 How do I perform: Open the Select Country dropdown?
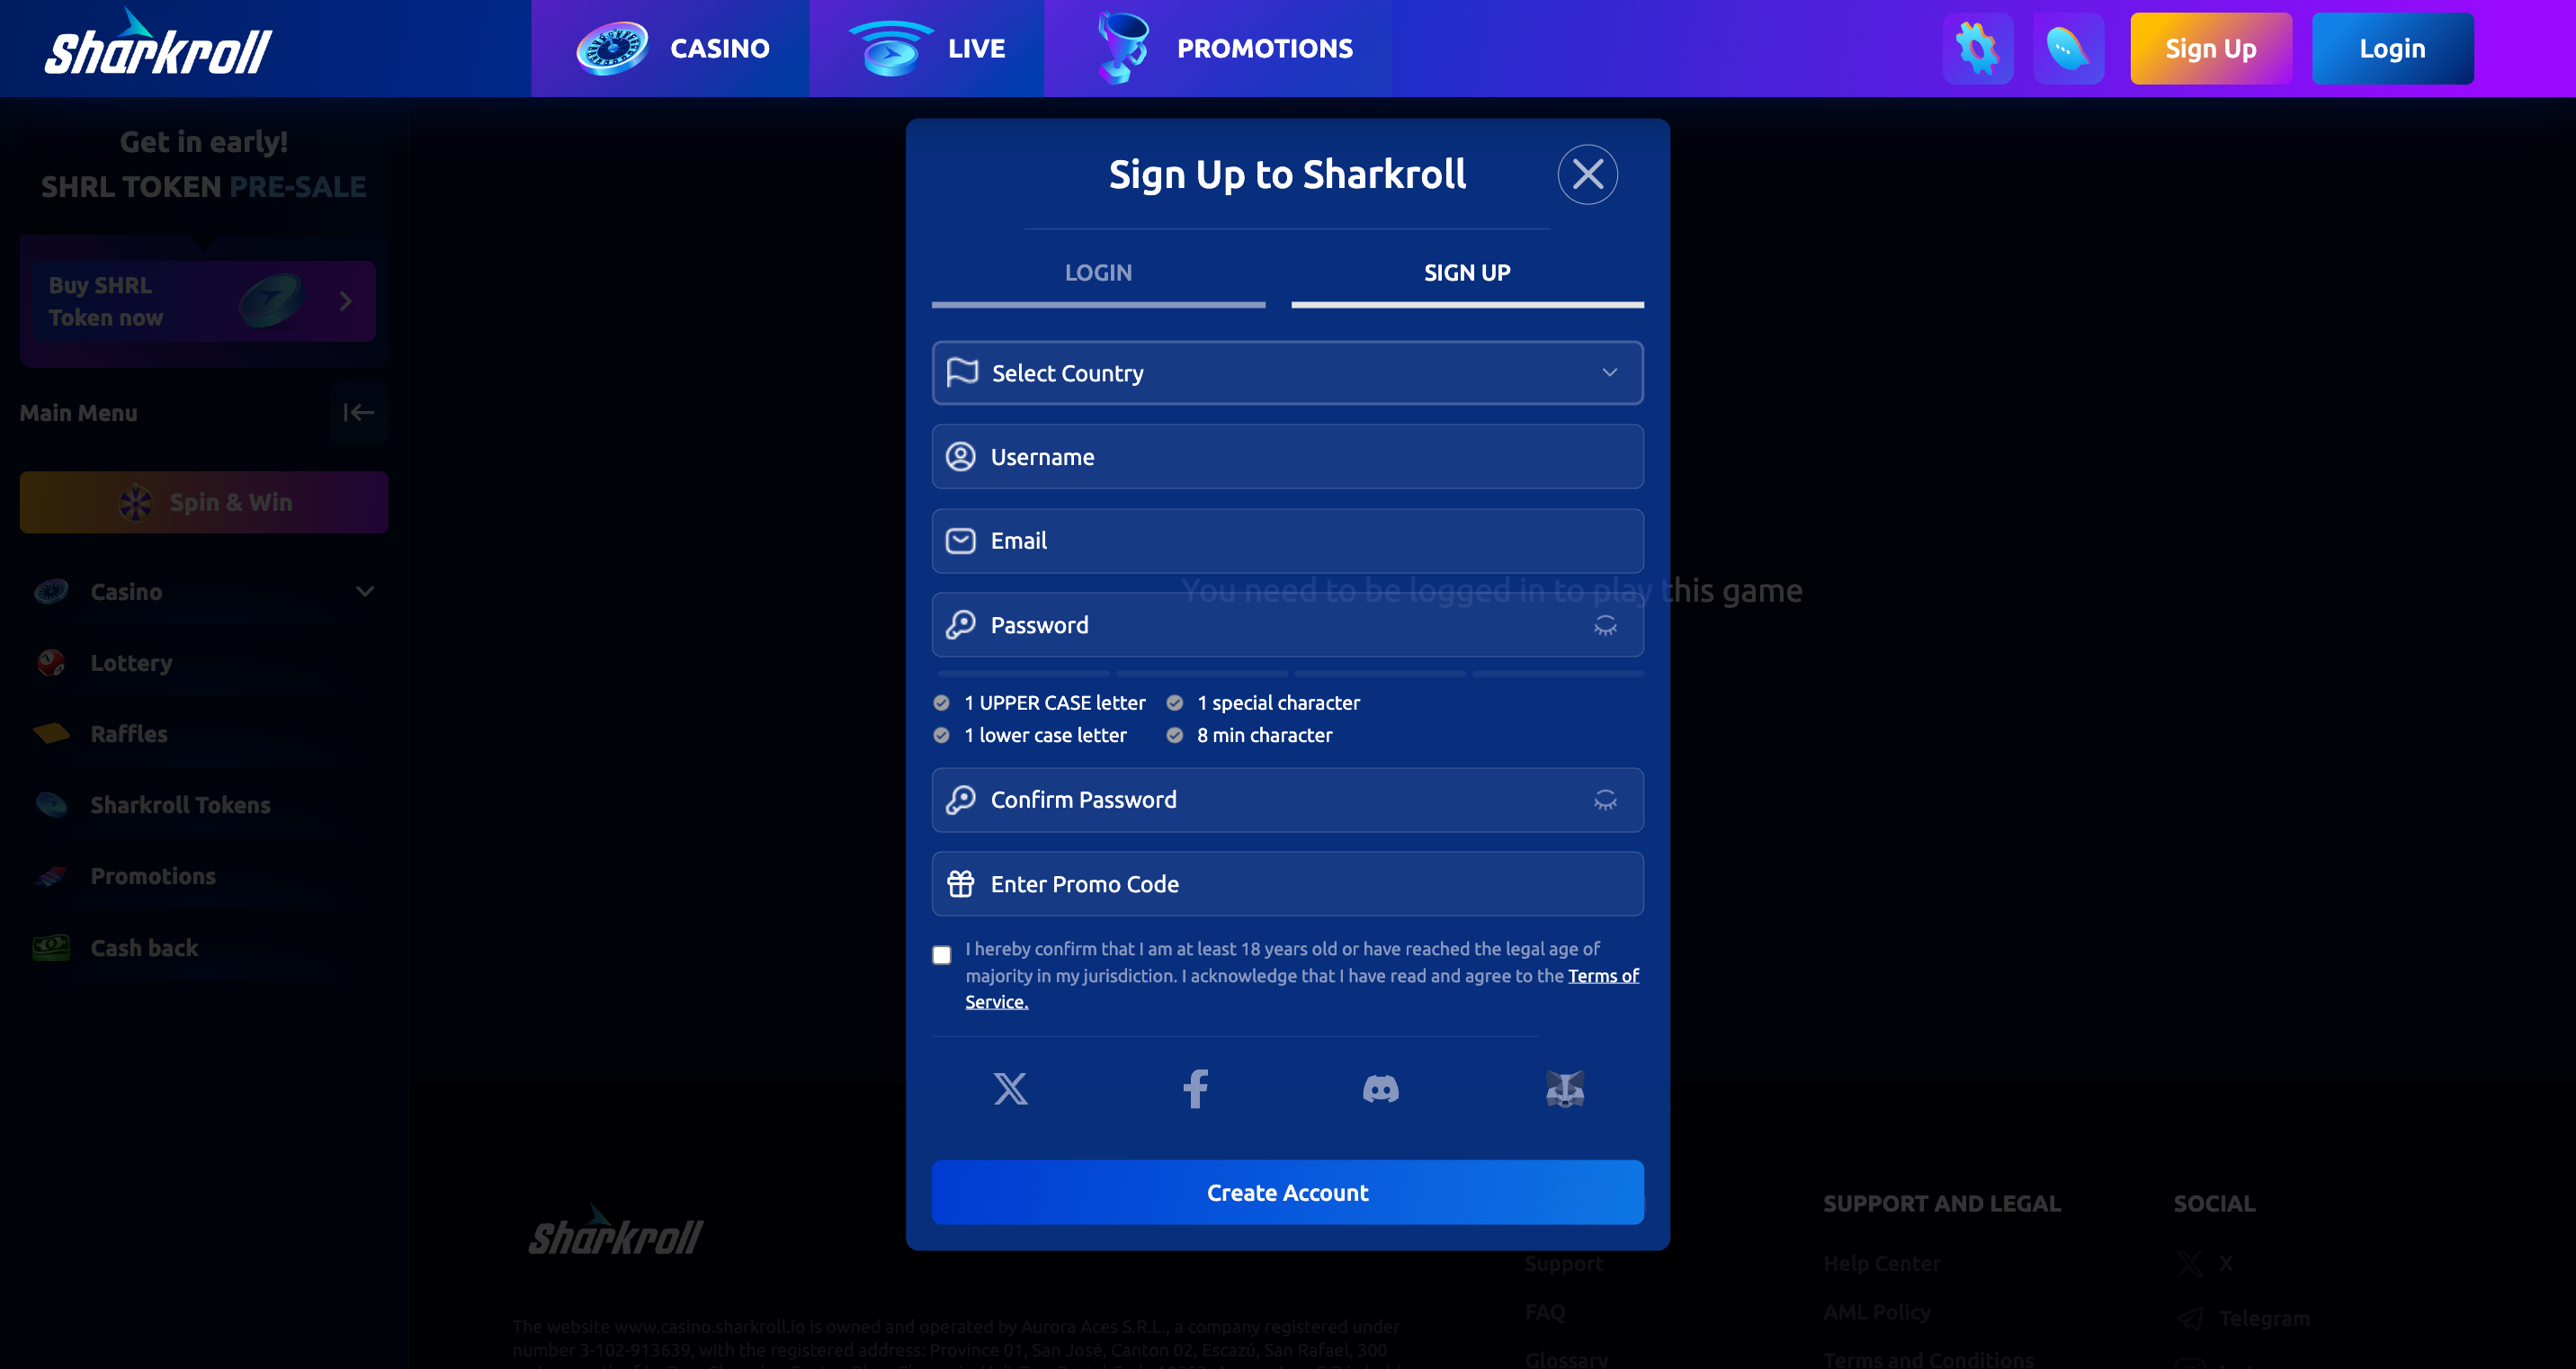pos(1287,373)
